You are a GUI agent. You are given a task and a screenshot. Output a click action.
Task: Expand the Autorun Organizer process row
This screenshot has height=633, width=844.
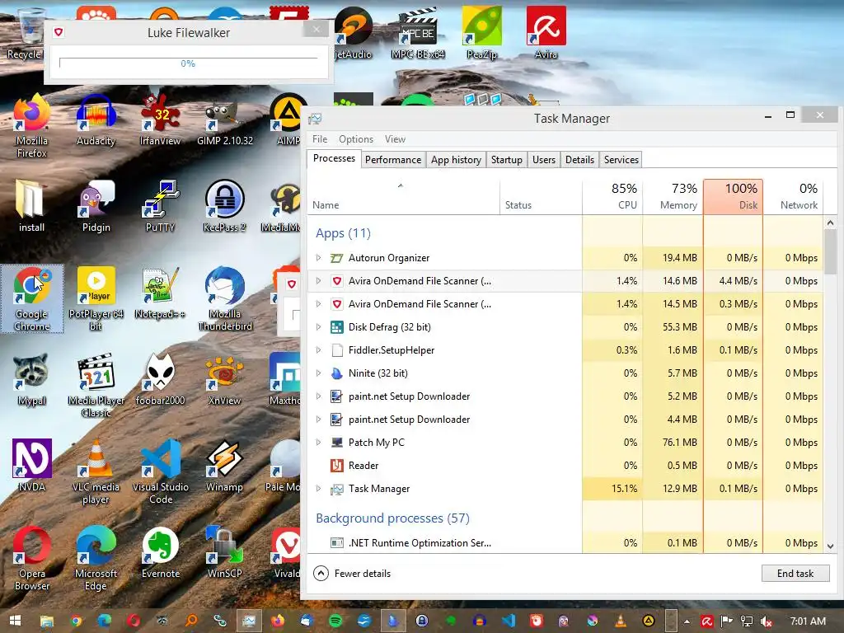click(318, 258)
